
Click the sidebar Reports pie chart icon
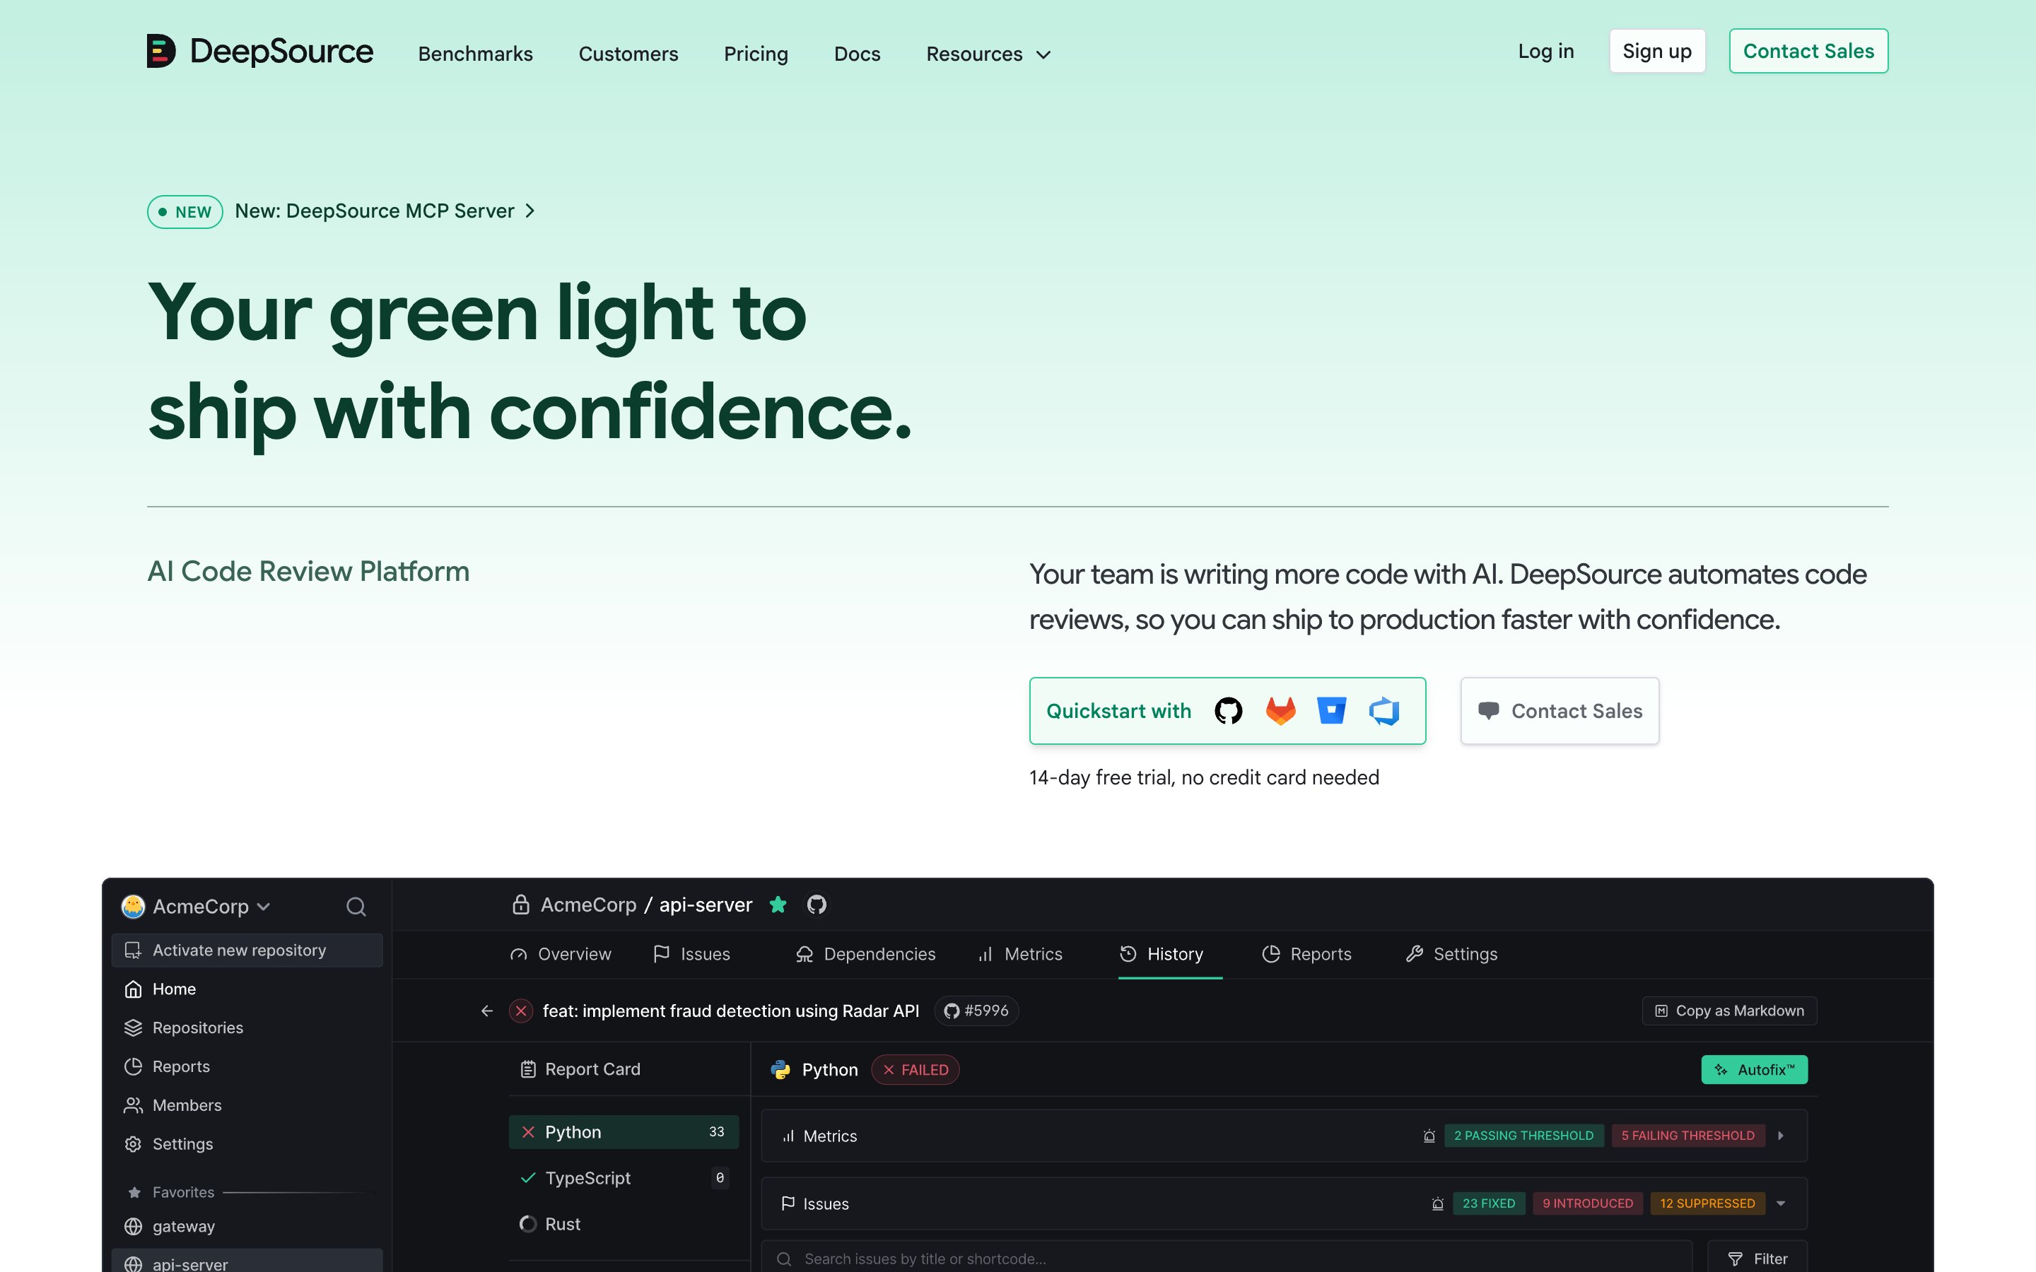(133, 1067)
